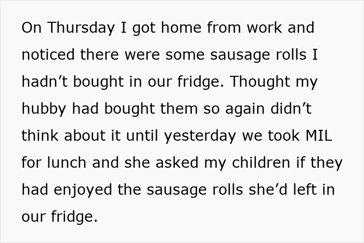Select the abbreviation "MIL" in the text
Viewport: 364px width, 243px height.
[319, 136]
